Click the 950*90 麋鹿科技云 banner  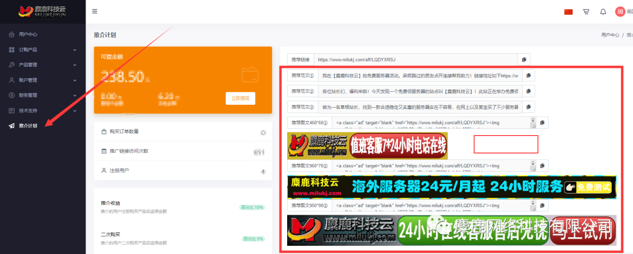tap(452, 230)
